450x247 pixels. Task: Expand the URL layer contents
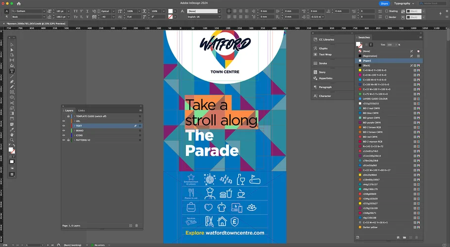(x=75, y=121)
